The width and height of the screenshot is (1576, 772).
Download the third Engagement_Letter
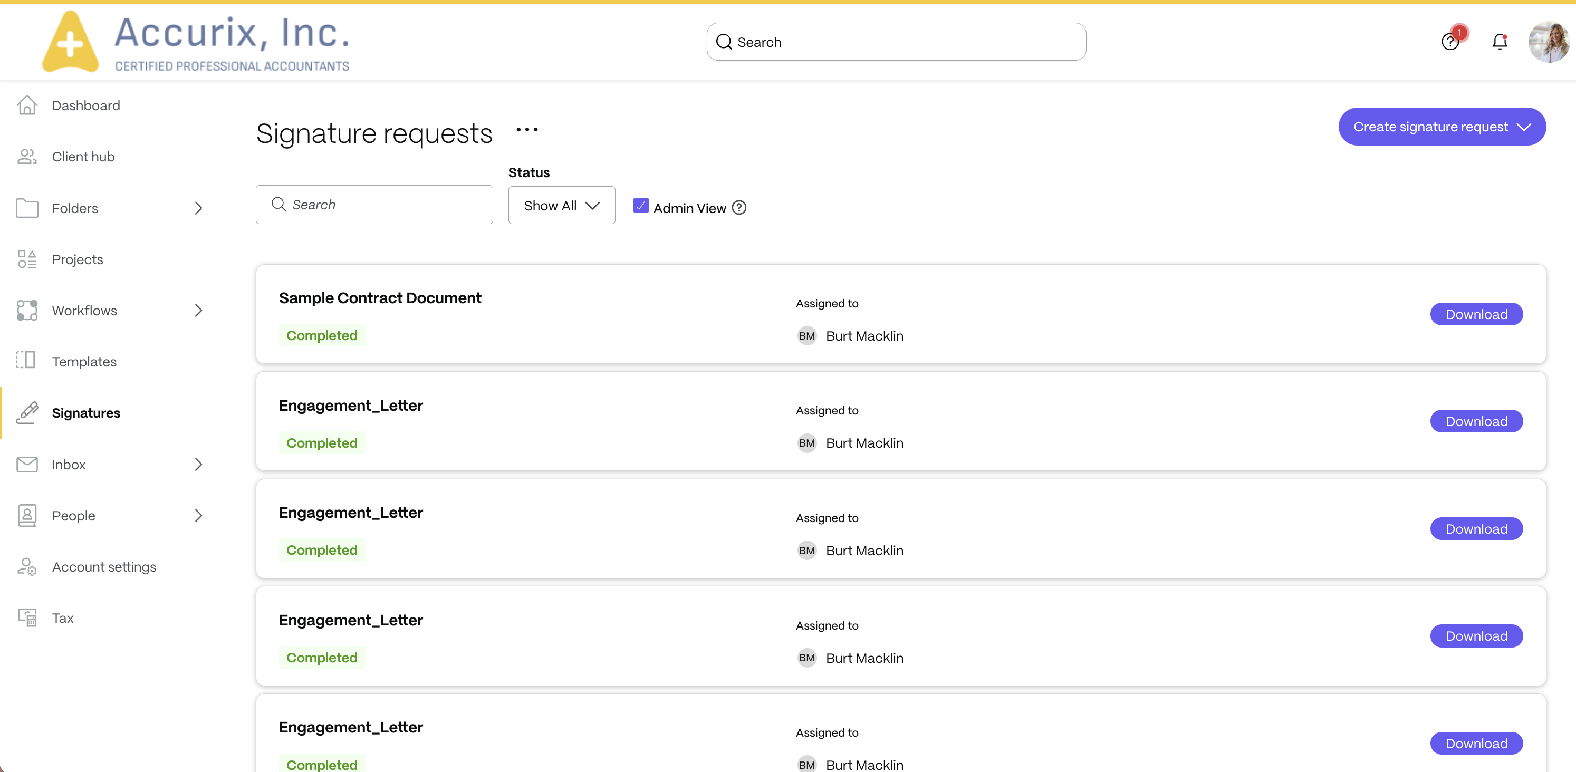coord(1476,635)
